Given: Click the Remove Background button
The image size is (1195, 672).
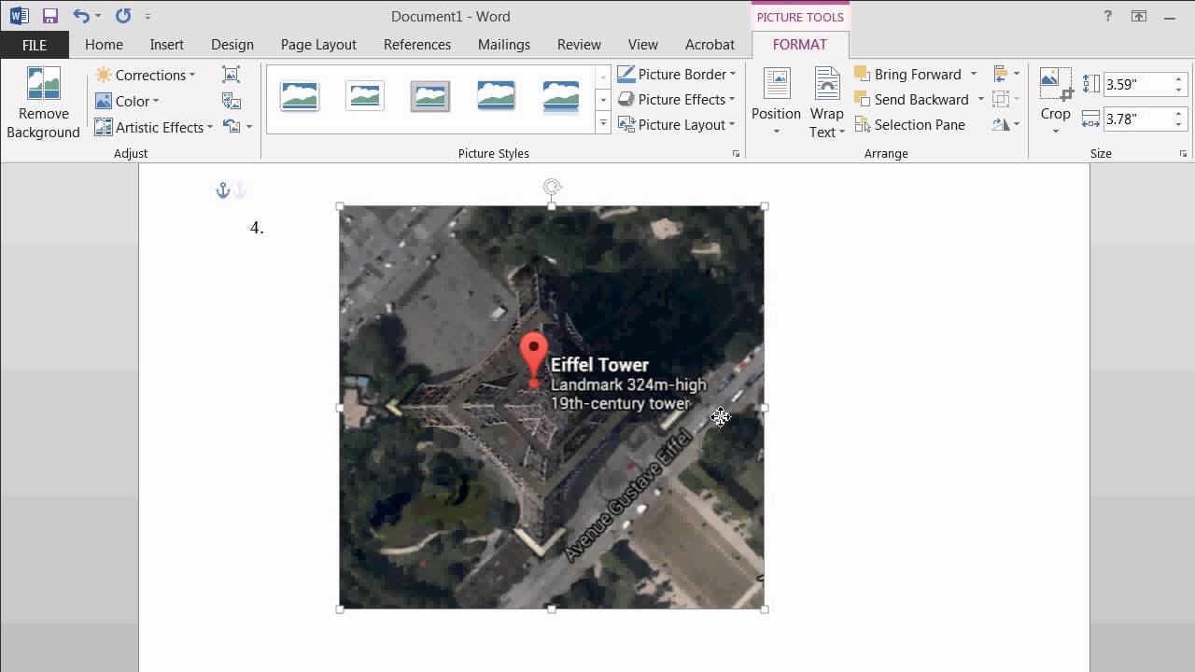Looking at the screenshot, I should click(x=43, y=104).
